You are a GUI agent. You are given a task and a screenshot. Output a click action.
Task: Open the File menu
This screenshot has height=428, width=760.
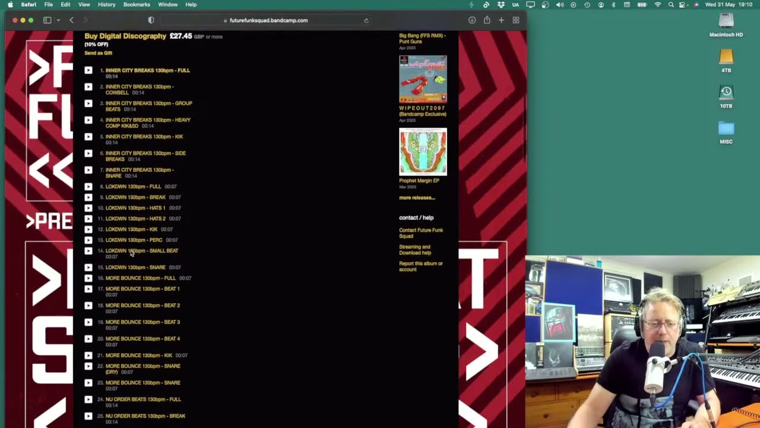49,5
